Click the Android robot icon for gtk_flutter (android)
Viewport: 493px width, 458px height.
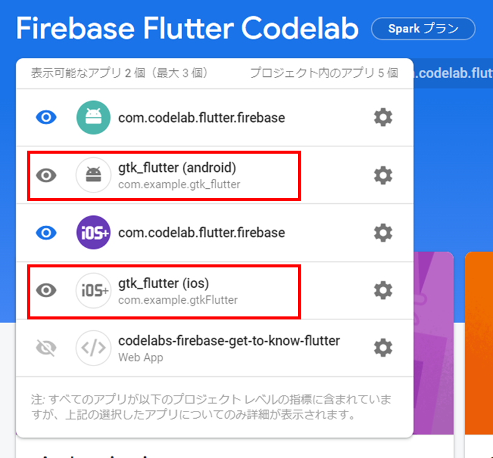coord(92,175)
